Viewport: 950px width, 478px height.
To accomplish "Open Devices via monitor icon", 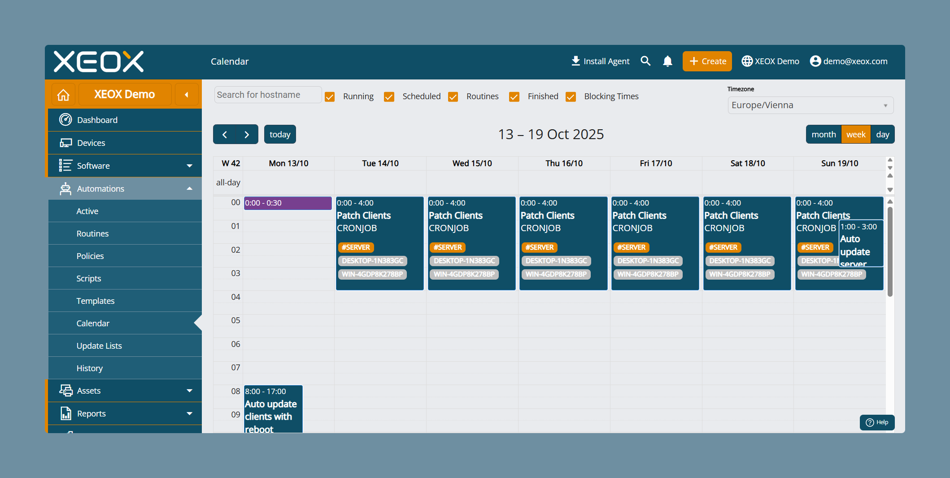I will (65, 143).
